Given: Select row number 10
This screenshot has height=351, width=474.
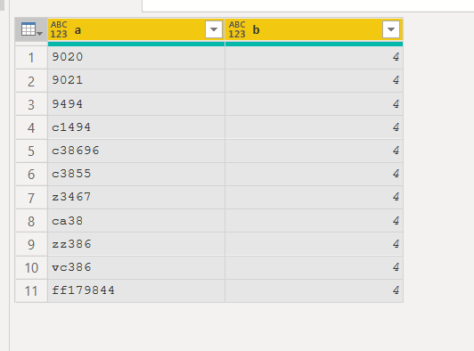Looking at the screenshot, I should (x=31, y=267).
